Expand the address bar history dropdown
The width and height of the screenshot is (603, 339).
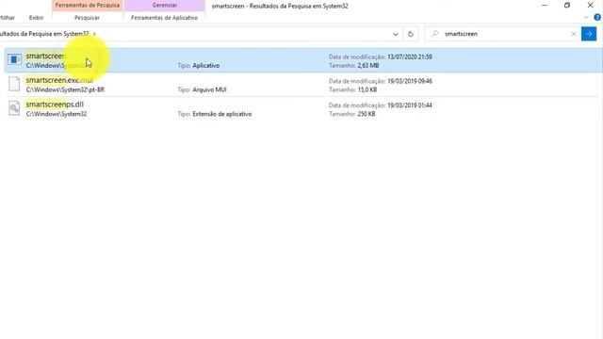pyautogui.click(x=396, y=34)
